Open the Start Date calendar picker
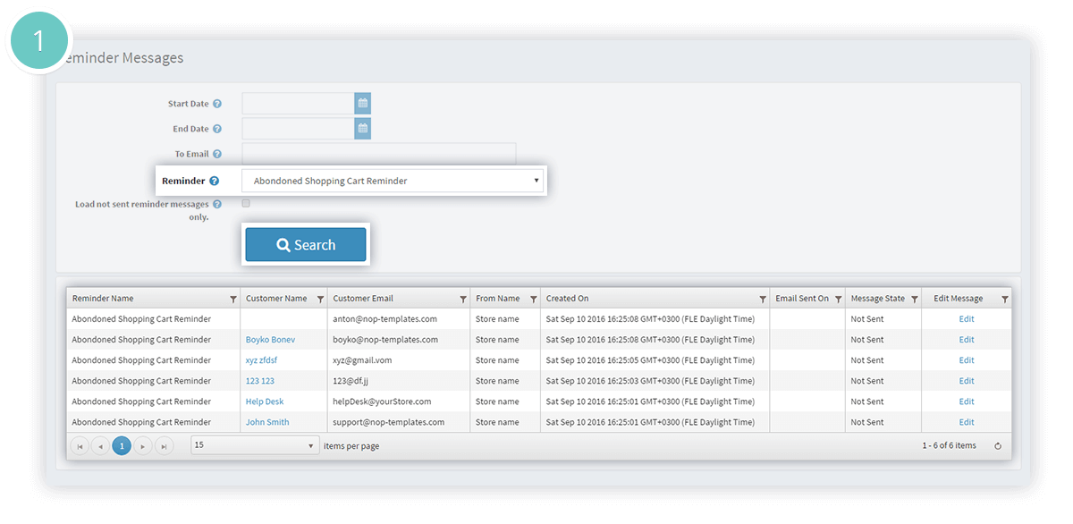The height and width of the screenshot is (524, 1073). (362, 104)
